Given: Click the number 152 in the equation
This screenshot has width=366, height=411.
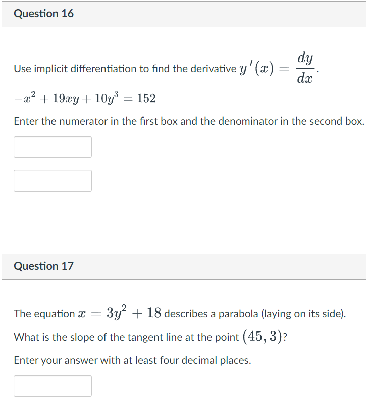Looking at the screenshot, I should coord(145,98).
